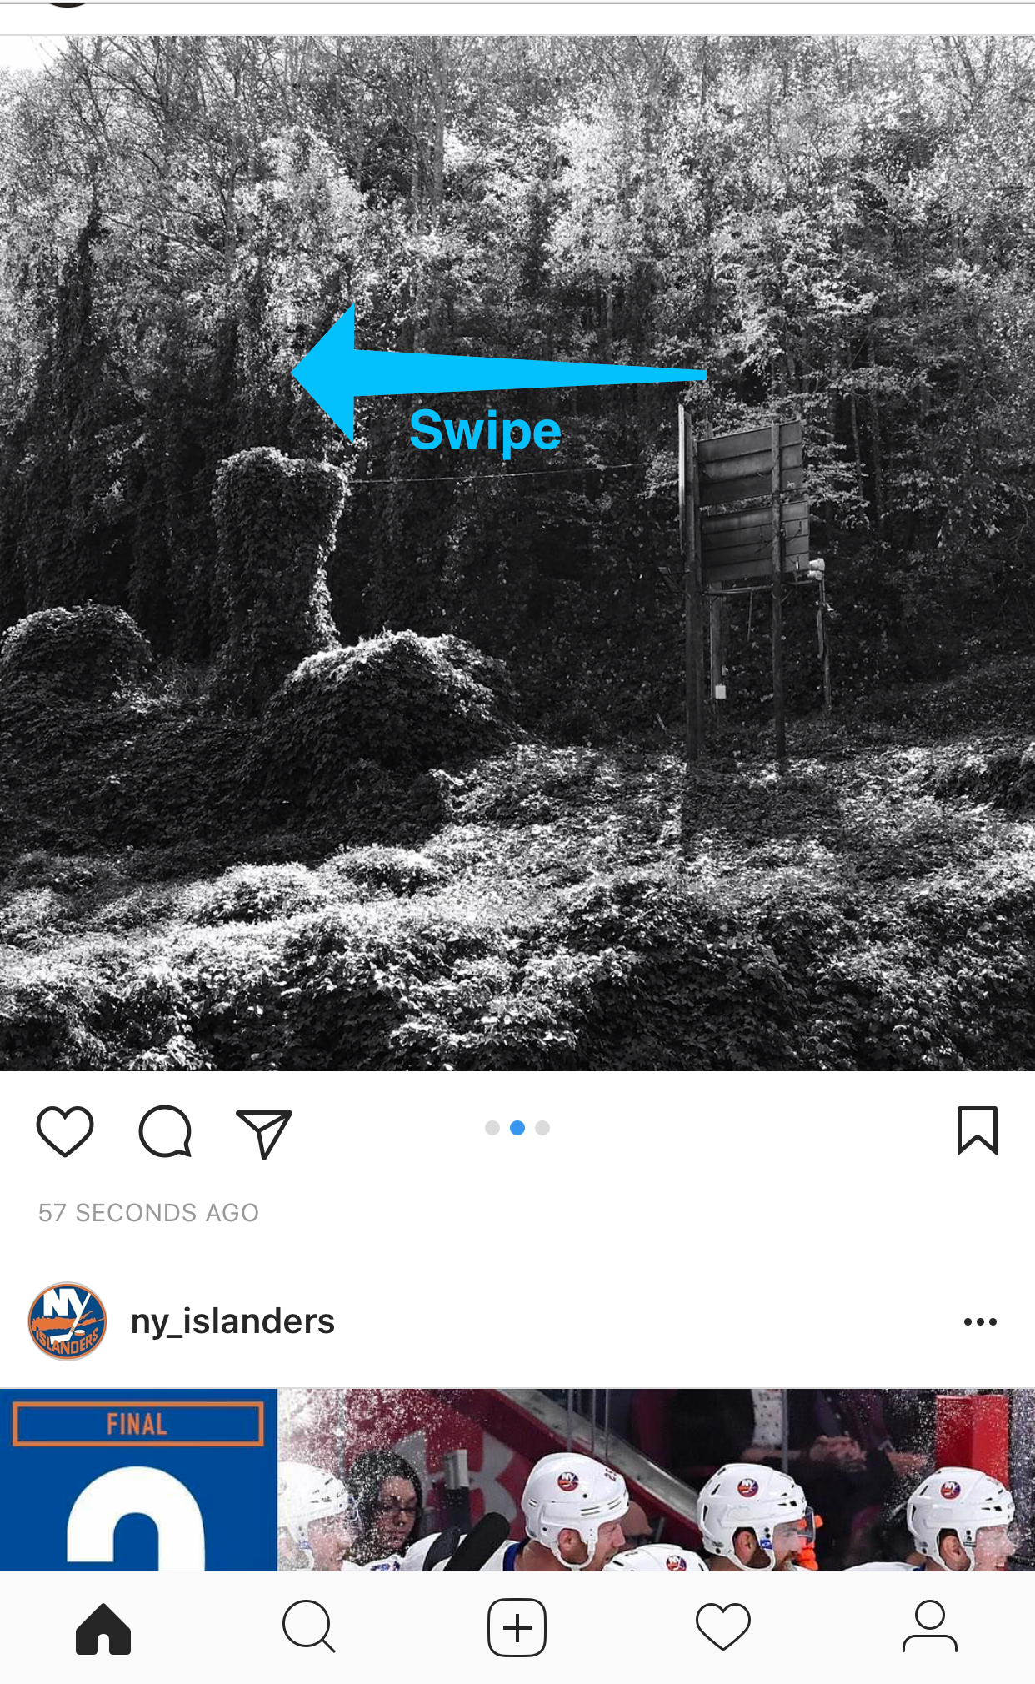Open Activity heart in bottom bar
Screen dimensions: 1035x1684
click(x=723, y=1626)
